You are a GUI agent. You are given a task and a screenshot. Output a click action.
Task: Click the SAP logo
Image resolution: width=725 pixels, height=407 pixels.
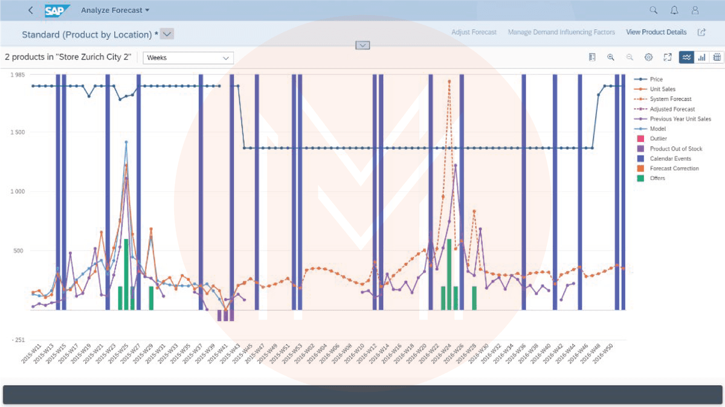(x=57, y=10)
